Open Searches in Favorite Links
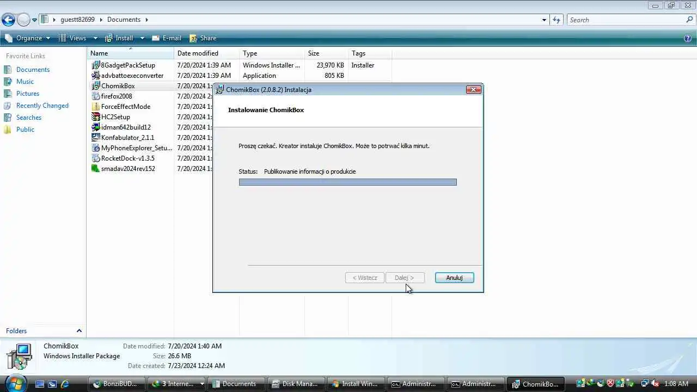Screen dimensions: 697x392 point(29,118)
